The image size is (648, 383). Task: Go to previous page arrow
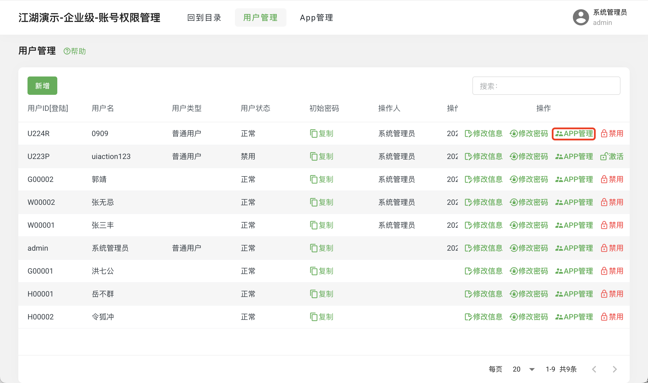[x=594, y=369]
